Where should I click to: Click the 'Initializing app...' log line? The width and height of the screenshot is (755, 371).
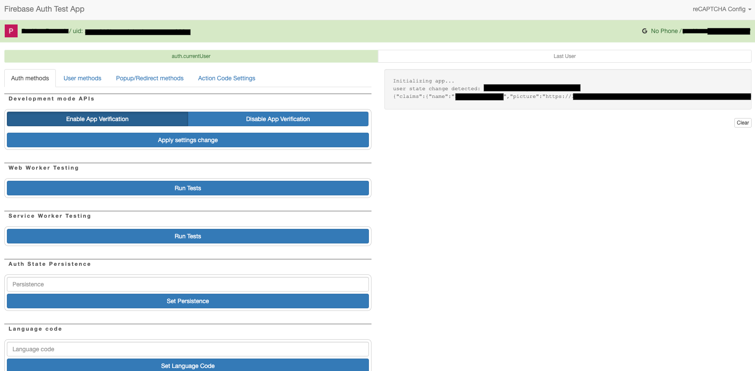[423, 81]
